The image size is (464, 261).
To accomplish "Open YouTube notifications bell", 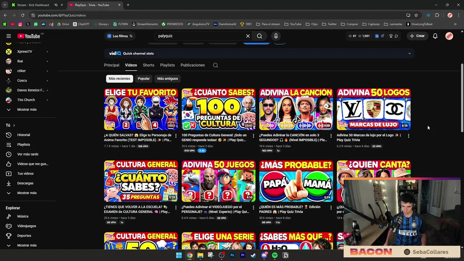I will coord(435,36).
